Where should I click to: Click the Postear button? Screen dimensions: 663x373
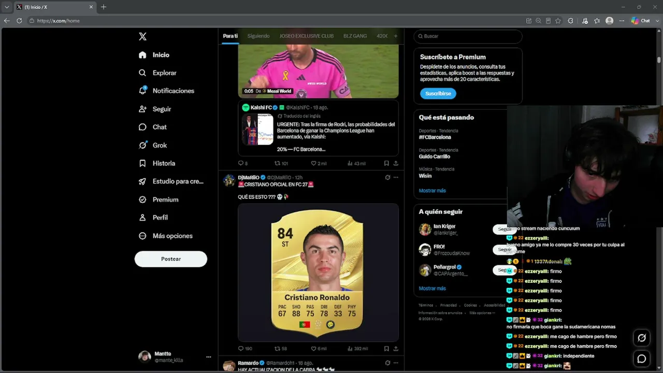coord(171,259)
